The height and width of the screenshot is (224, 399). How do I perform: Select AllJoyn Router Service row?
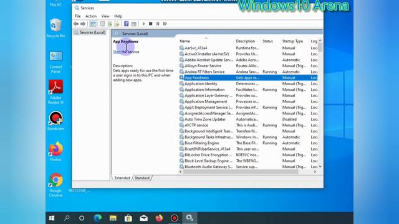point(248,66)
